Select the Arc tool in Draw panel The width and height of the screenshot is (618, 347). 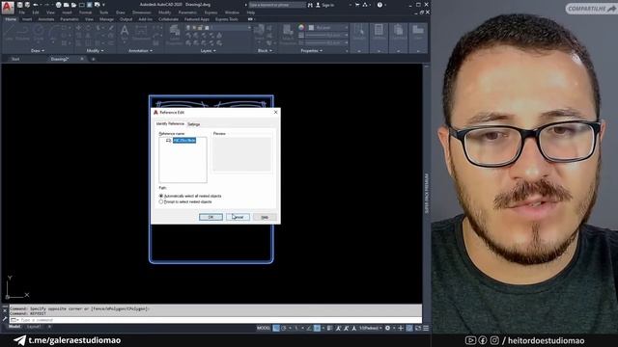(52, 33)
